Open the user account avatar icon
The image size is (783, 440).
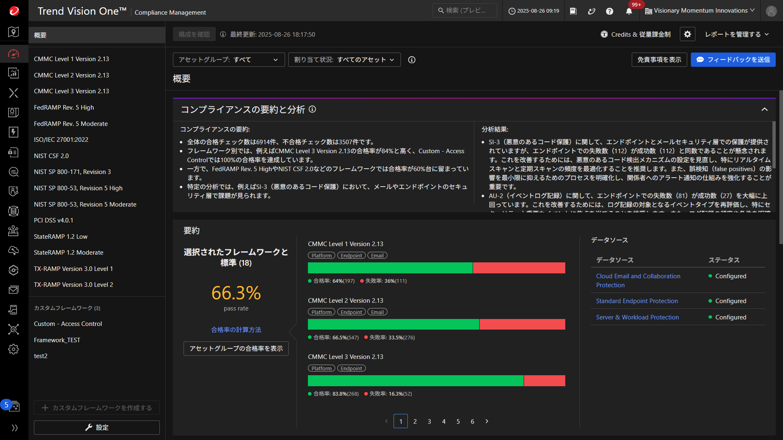click(771, 11)
